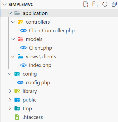The width and height of the screenshot is (118, 122).
Task: Select the controllers folder label
Action: (x=38, y=22)
